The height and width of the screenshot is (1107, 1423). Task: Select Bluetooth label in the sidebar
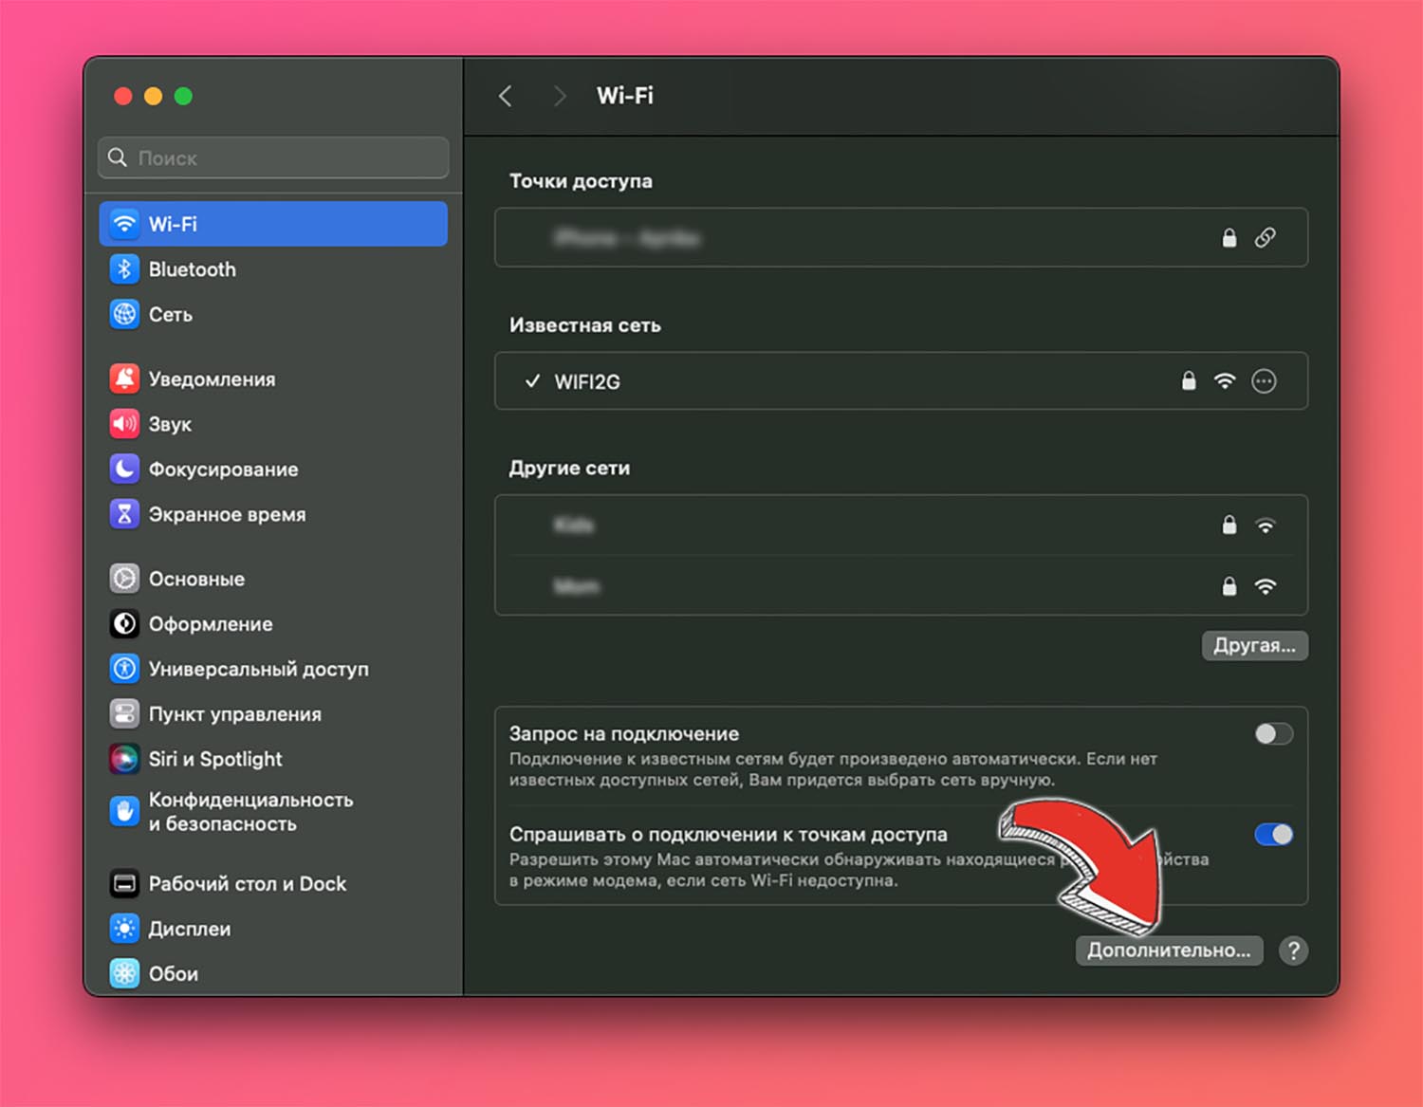point(193,269)
